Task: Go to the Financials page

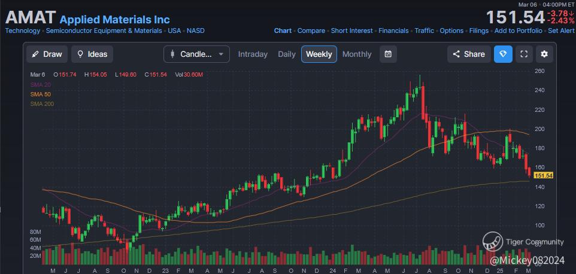Action: pyautogui.click(x=393, y=31)
